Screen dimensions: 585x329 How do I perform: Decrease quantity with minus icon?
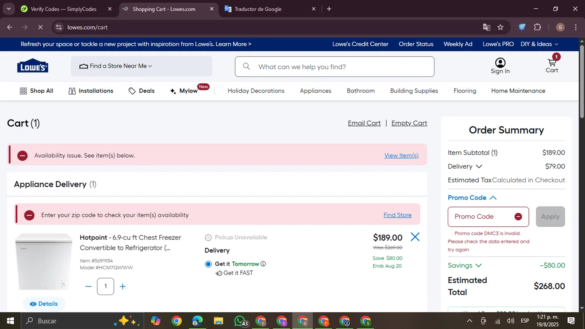click(x=89, y=286)
